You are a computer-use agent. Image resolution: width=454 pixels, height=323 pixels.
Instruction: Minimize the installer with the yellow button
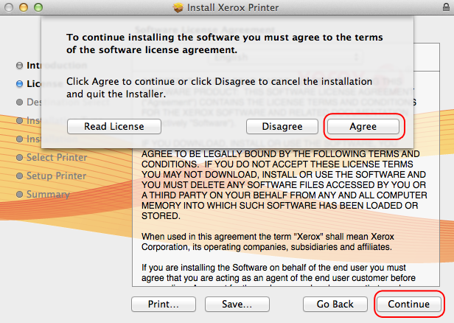coord(25,7)
